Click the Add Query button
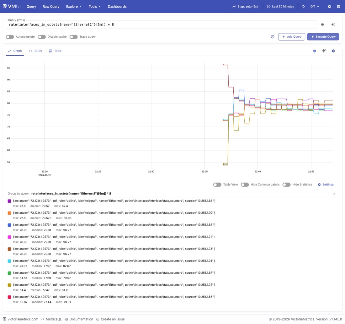Screen dimensions: 345x324 point(292,37)
